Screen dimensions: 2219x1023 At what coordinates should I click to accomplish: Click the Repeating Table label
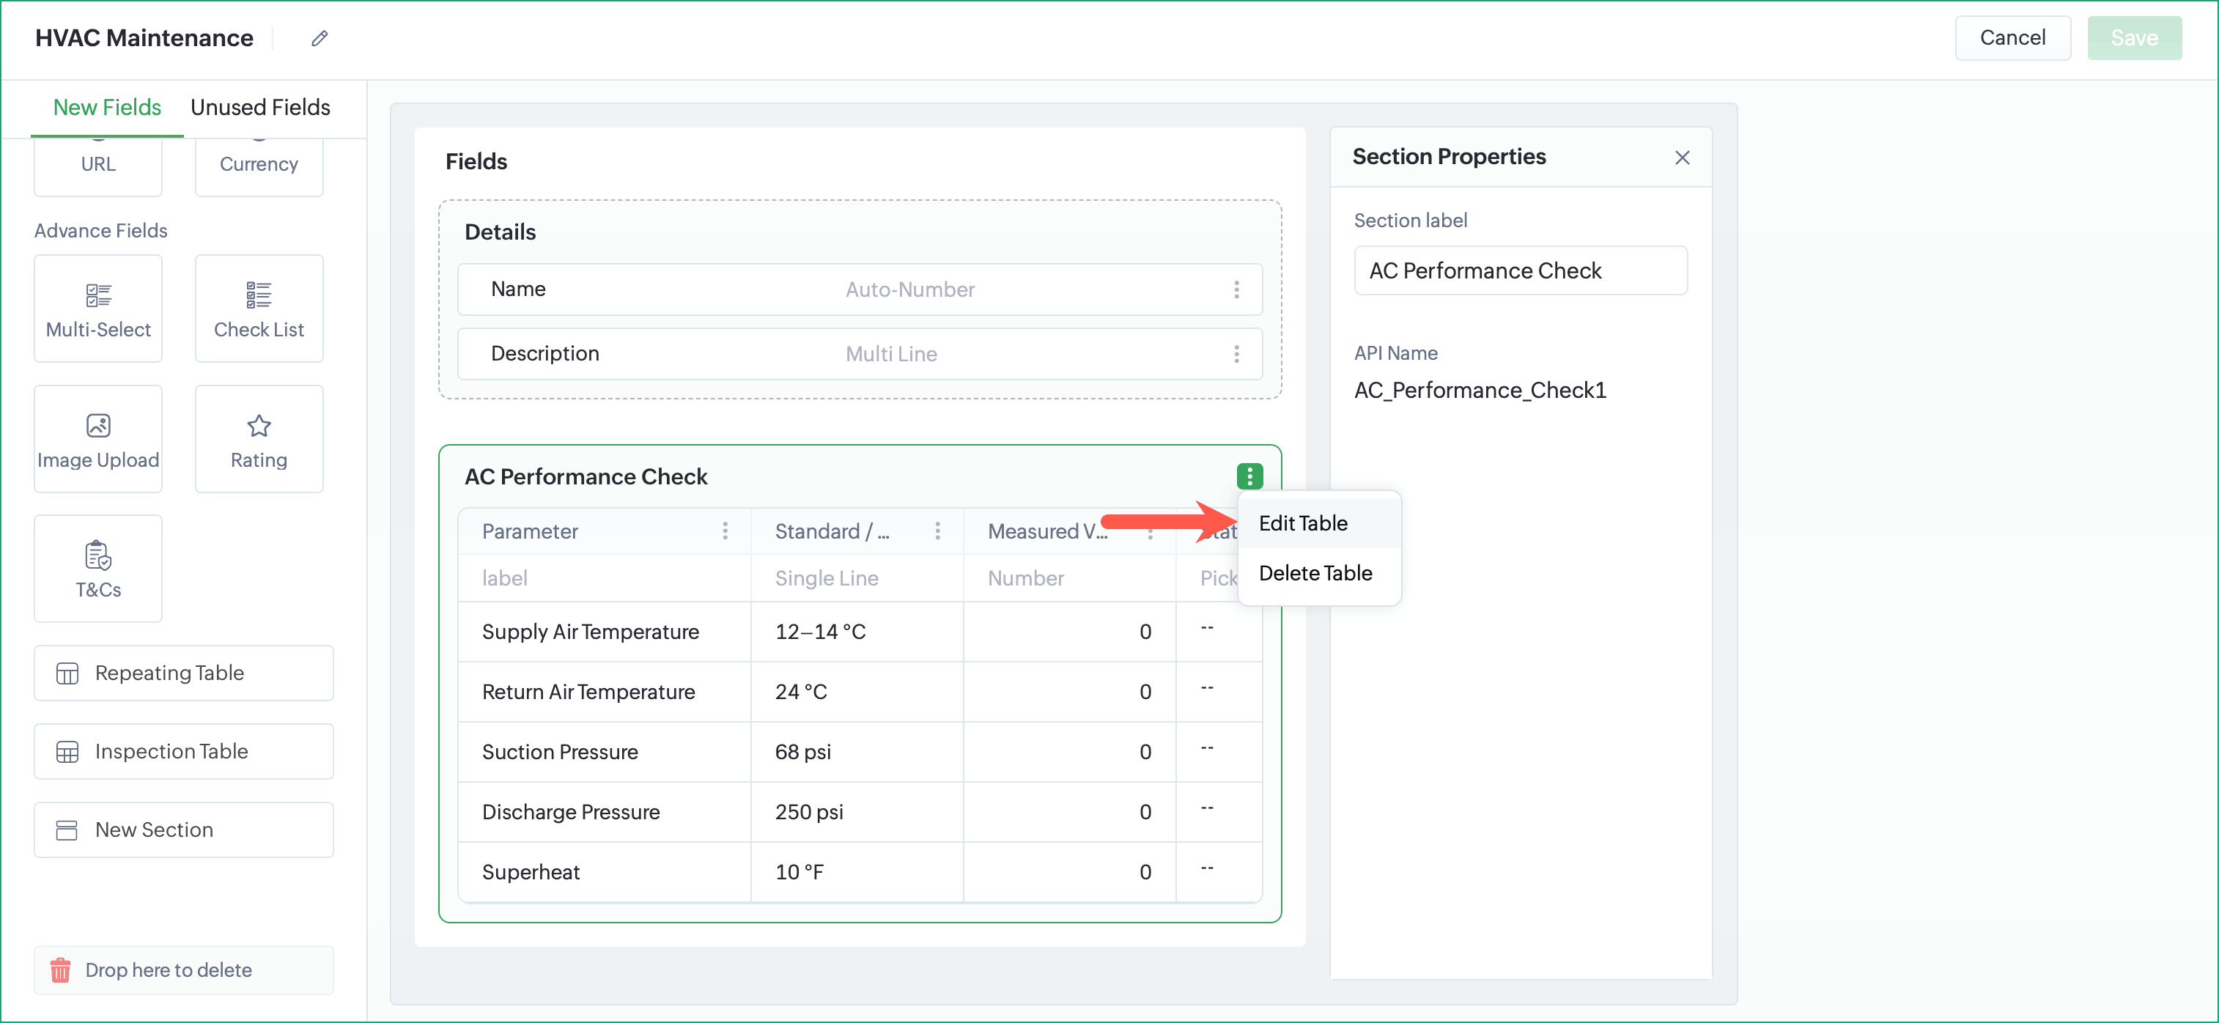point(170,673)
